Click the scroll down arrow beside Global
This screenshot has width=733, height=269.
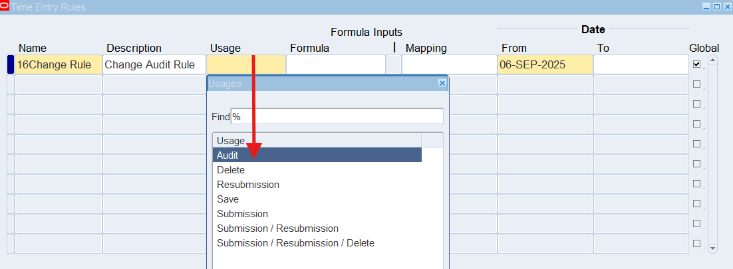713,248
